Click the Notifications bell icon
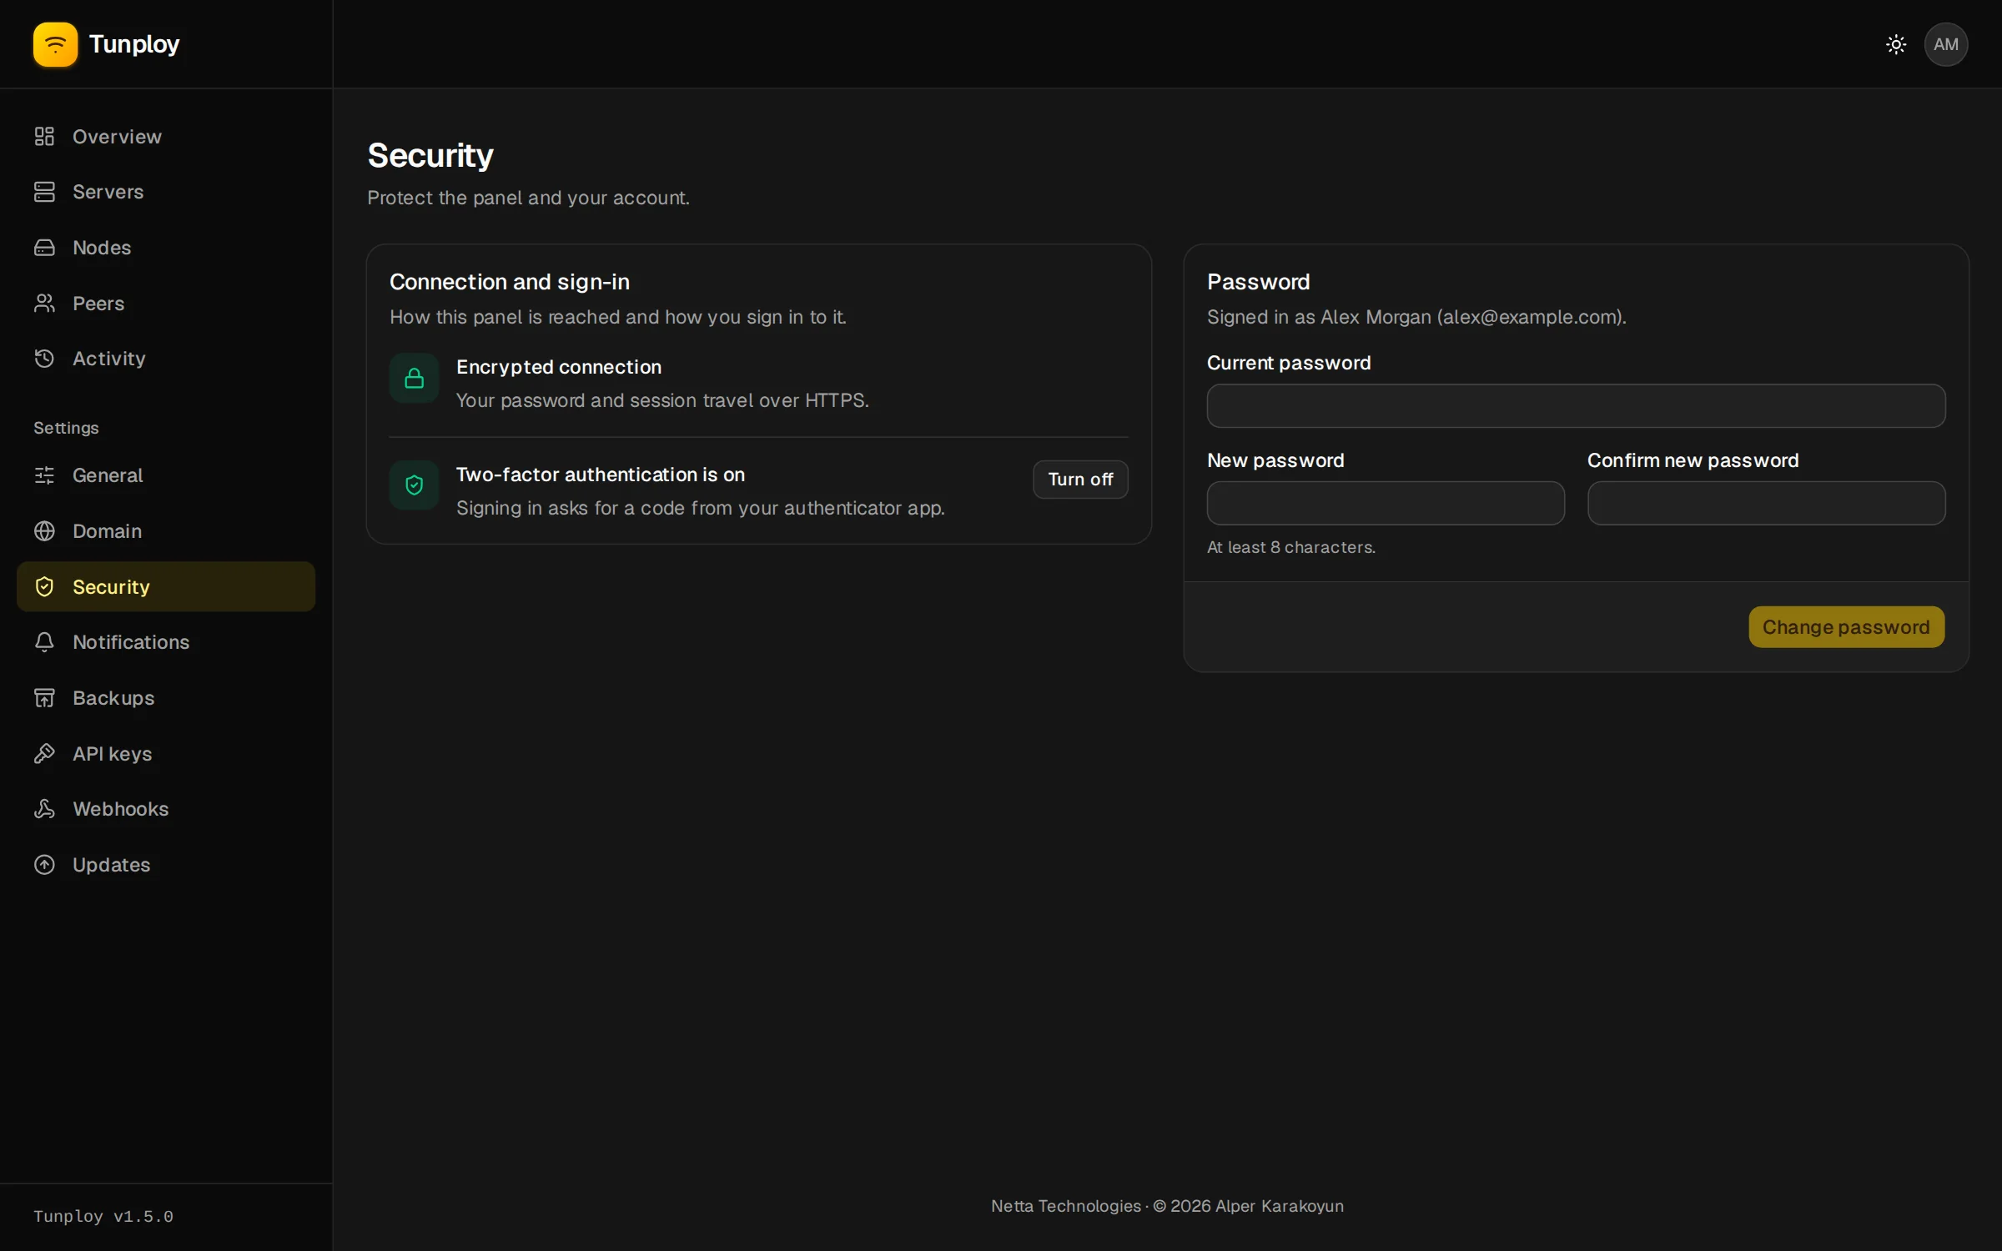 coord(44,642)
